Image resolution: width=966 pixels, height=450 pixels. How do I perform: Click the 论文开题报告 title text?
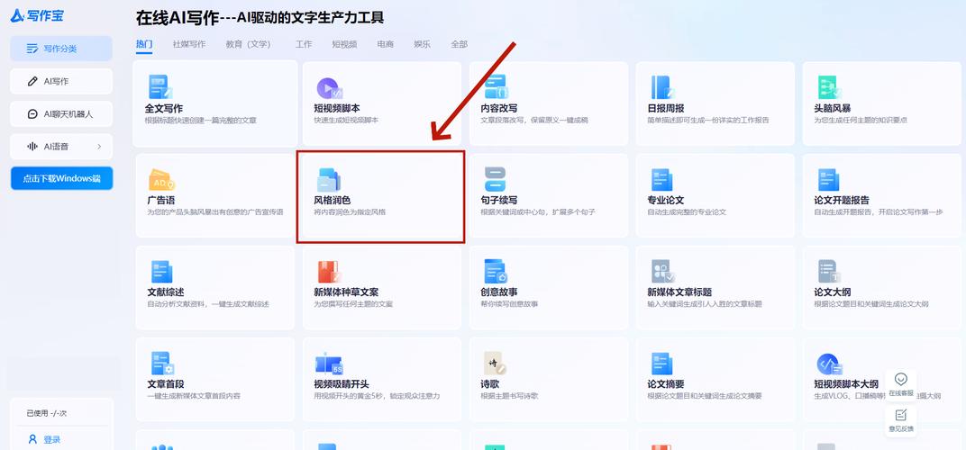(842, 201)
